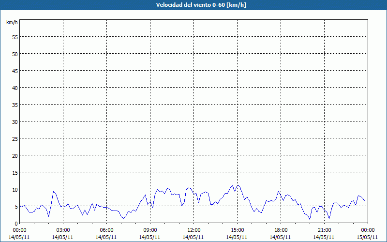Select the '20' y-axis value
The image size is (387, 242).
tap(15, 155)
